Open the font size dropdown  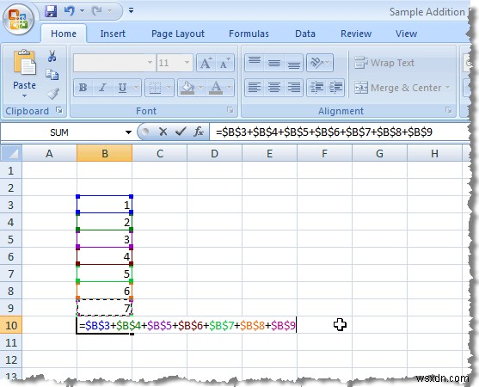click(x=187, y=63)
